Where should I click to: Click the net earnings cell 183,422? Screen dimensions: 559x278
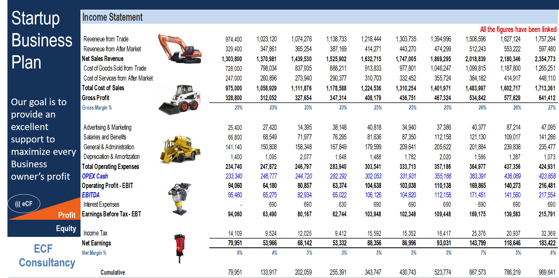(x=547, y=243)
